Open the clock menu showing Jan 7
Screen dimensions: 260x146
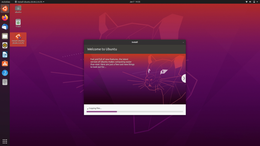click(135, 2)
